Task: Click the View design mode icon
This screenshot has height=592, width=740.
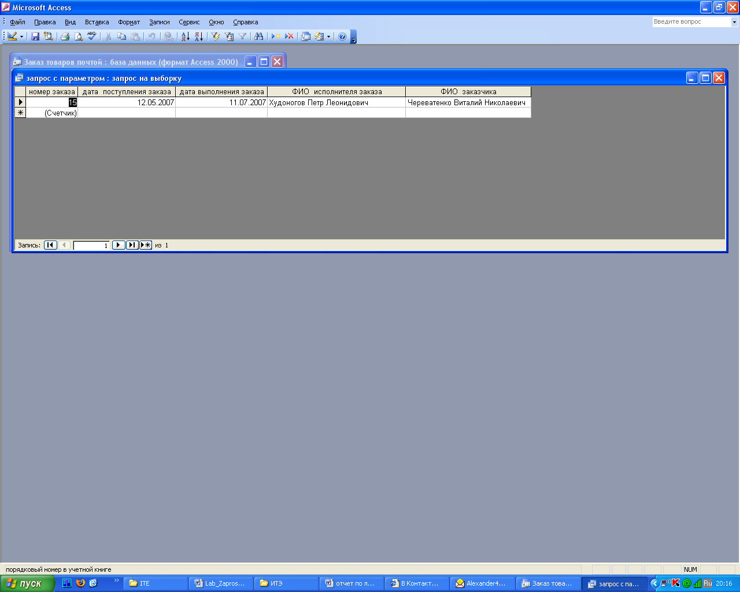Action: [12, 36]
